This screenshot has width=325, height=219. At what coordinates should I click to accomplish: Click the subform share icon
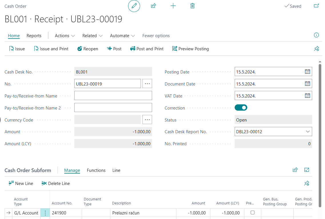(x=295, y=170)
